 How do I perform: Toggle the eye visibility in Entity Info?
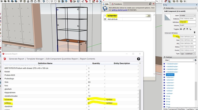coord(181,29)
